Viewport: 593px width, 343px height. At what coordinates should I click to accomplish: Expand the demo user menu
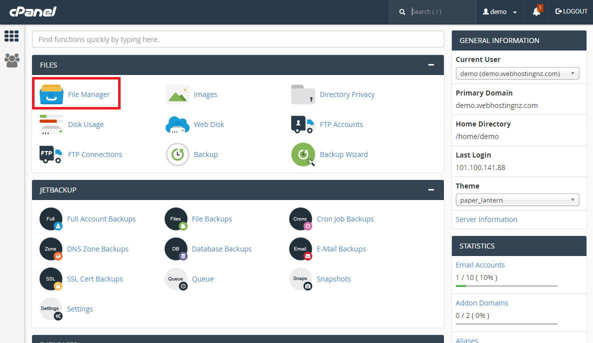coord(499,12)
